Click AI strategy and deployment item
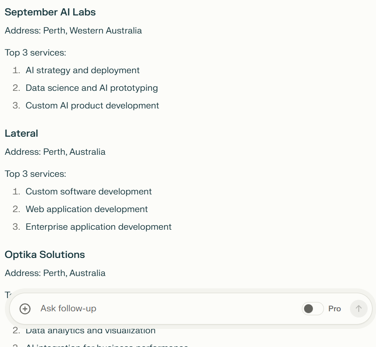 click(83, 71)
